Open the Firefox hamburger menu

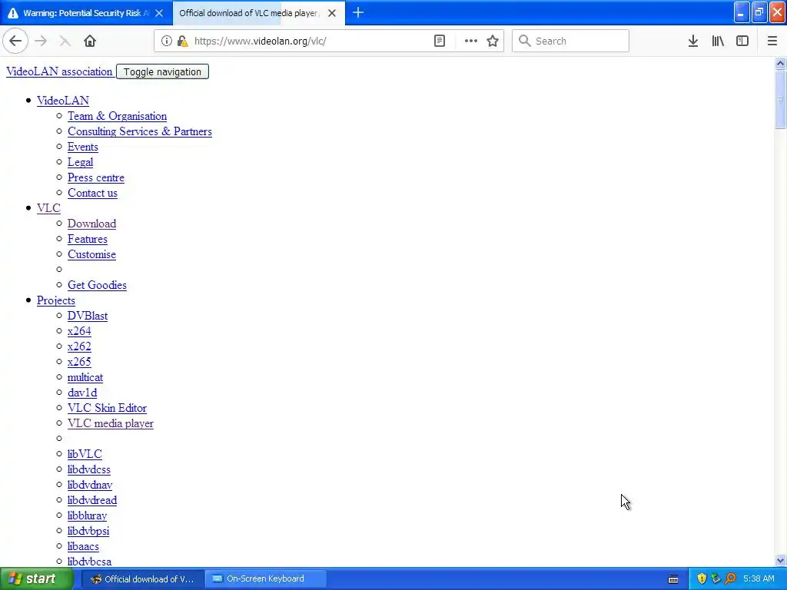772,41
